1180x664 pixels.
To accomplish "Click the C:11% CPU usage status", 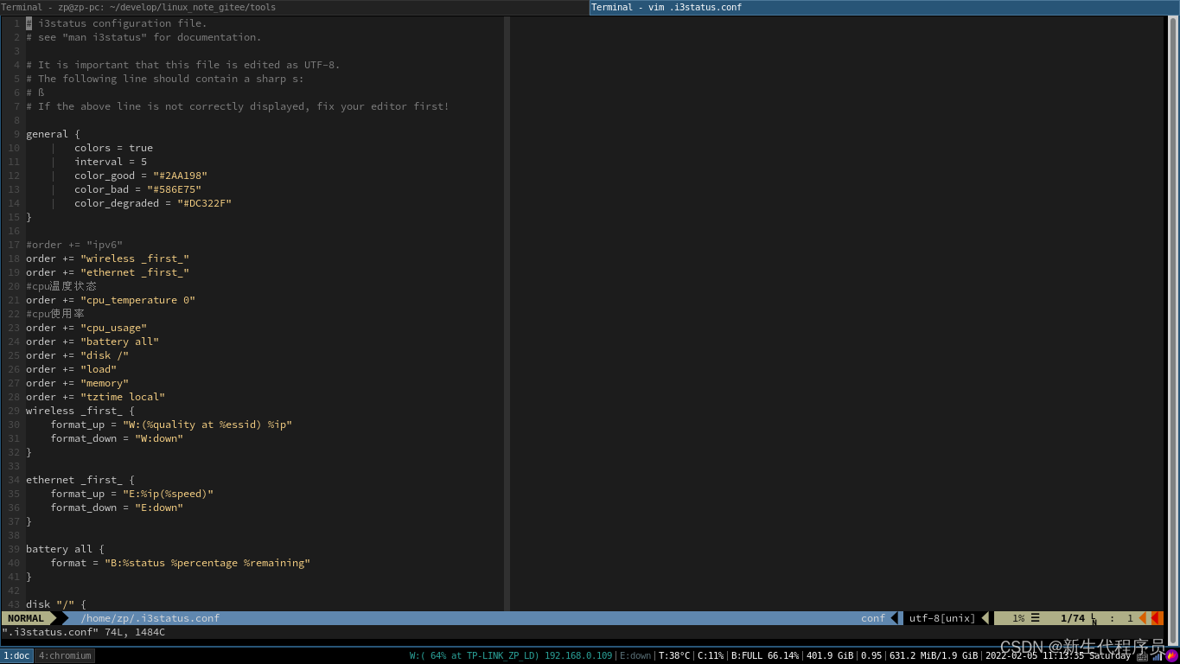I will [711, 655].
